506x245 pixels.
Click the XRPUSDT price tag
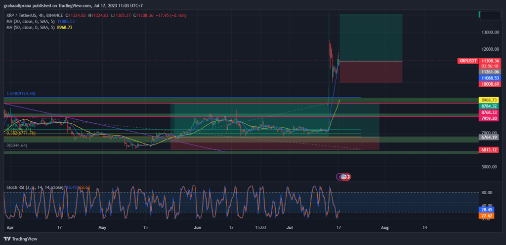467,61
